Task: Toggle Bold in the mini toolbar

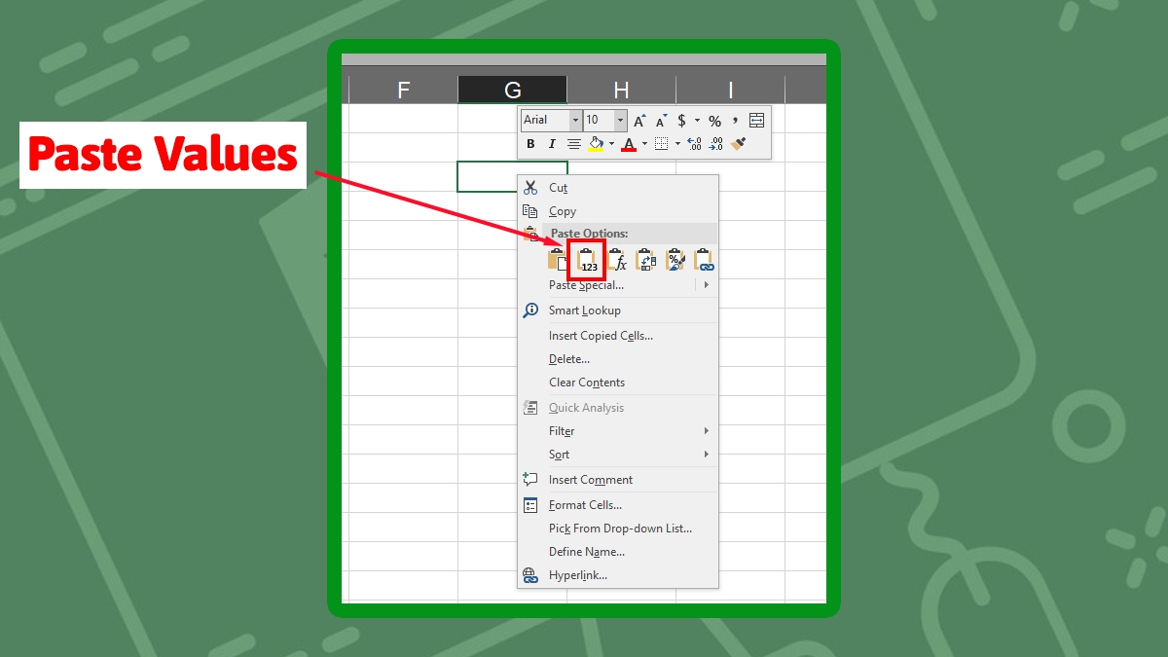Action: click(530, 144)
